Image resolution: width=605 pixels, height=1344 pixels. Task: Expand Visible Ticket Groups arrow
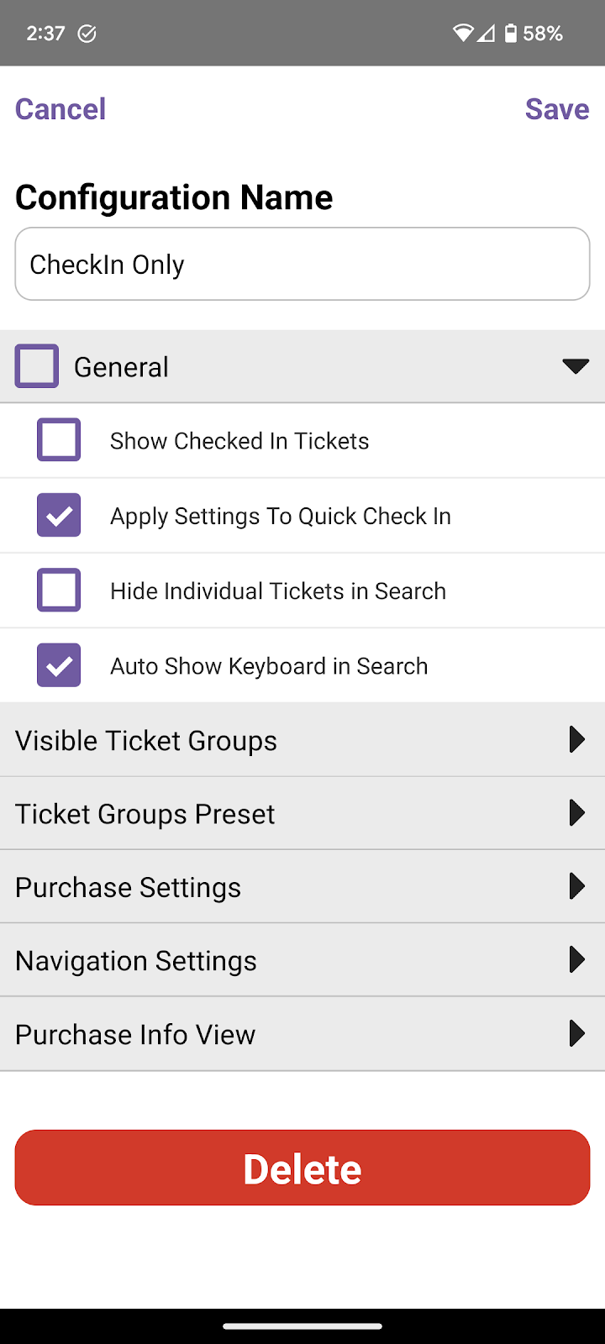tap(576, 739)
